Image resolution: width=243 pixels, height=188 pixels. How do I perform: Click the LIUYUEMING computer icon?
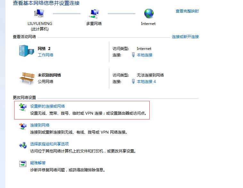pyautogui.click(x=39, y=13)
